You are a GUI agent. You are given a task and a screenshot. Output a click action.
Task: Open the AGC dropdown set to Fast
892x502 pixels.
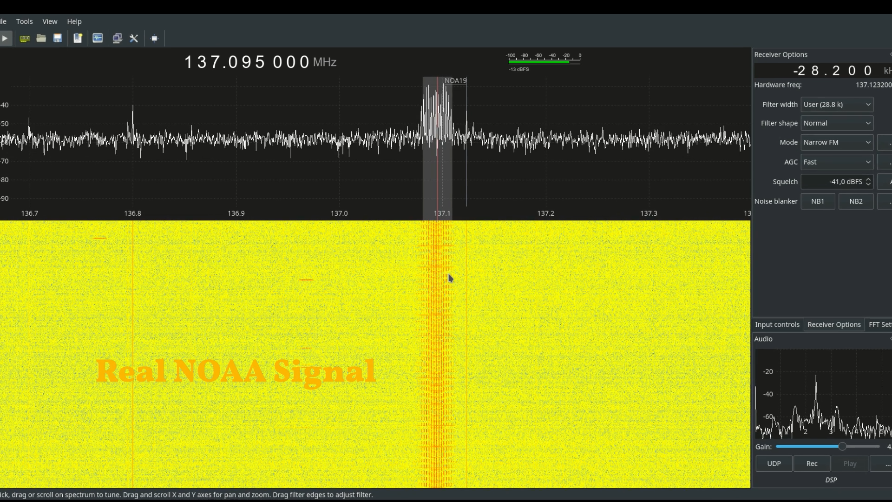tap(837, 162)
